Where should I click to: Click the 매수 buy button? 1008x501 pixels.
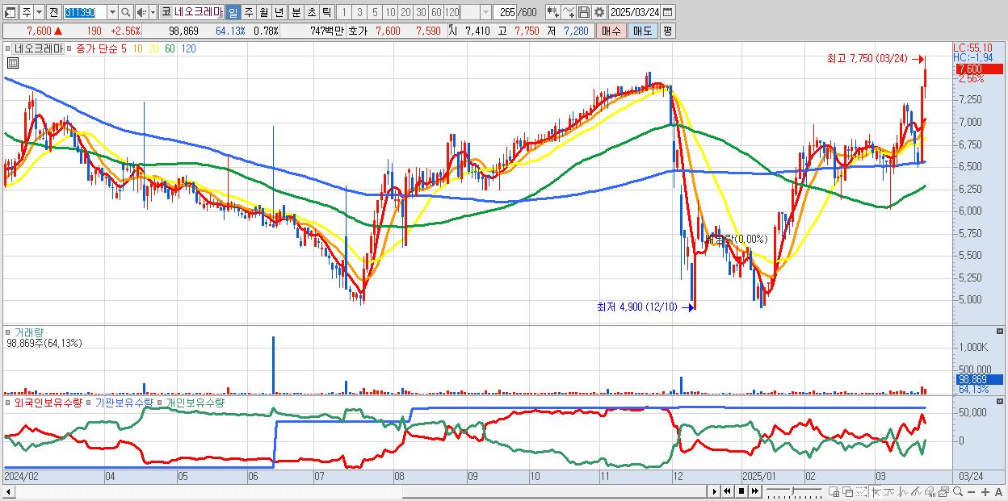click(610, 31)
